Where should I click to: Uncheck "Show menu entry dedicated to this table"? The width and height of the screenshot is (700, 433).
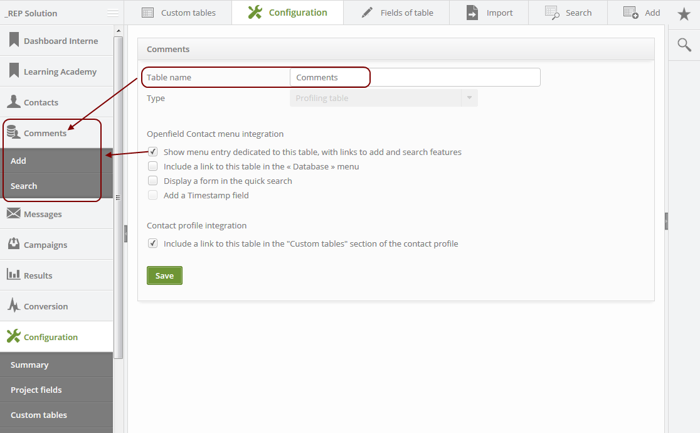click(x=152, y=151)
